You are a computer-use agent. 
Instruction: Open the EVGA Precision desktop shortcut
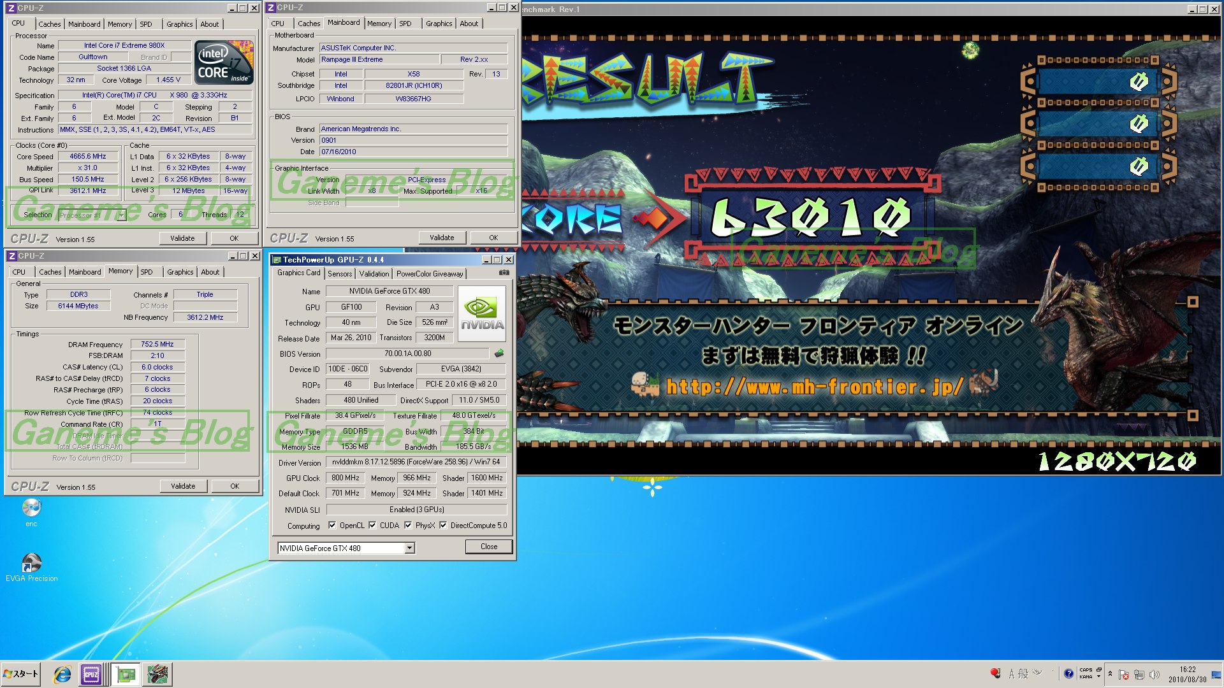31,564
